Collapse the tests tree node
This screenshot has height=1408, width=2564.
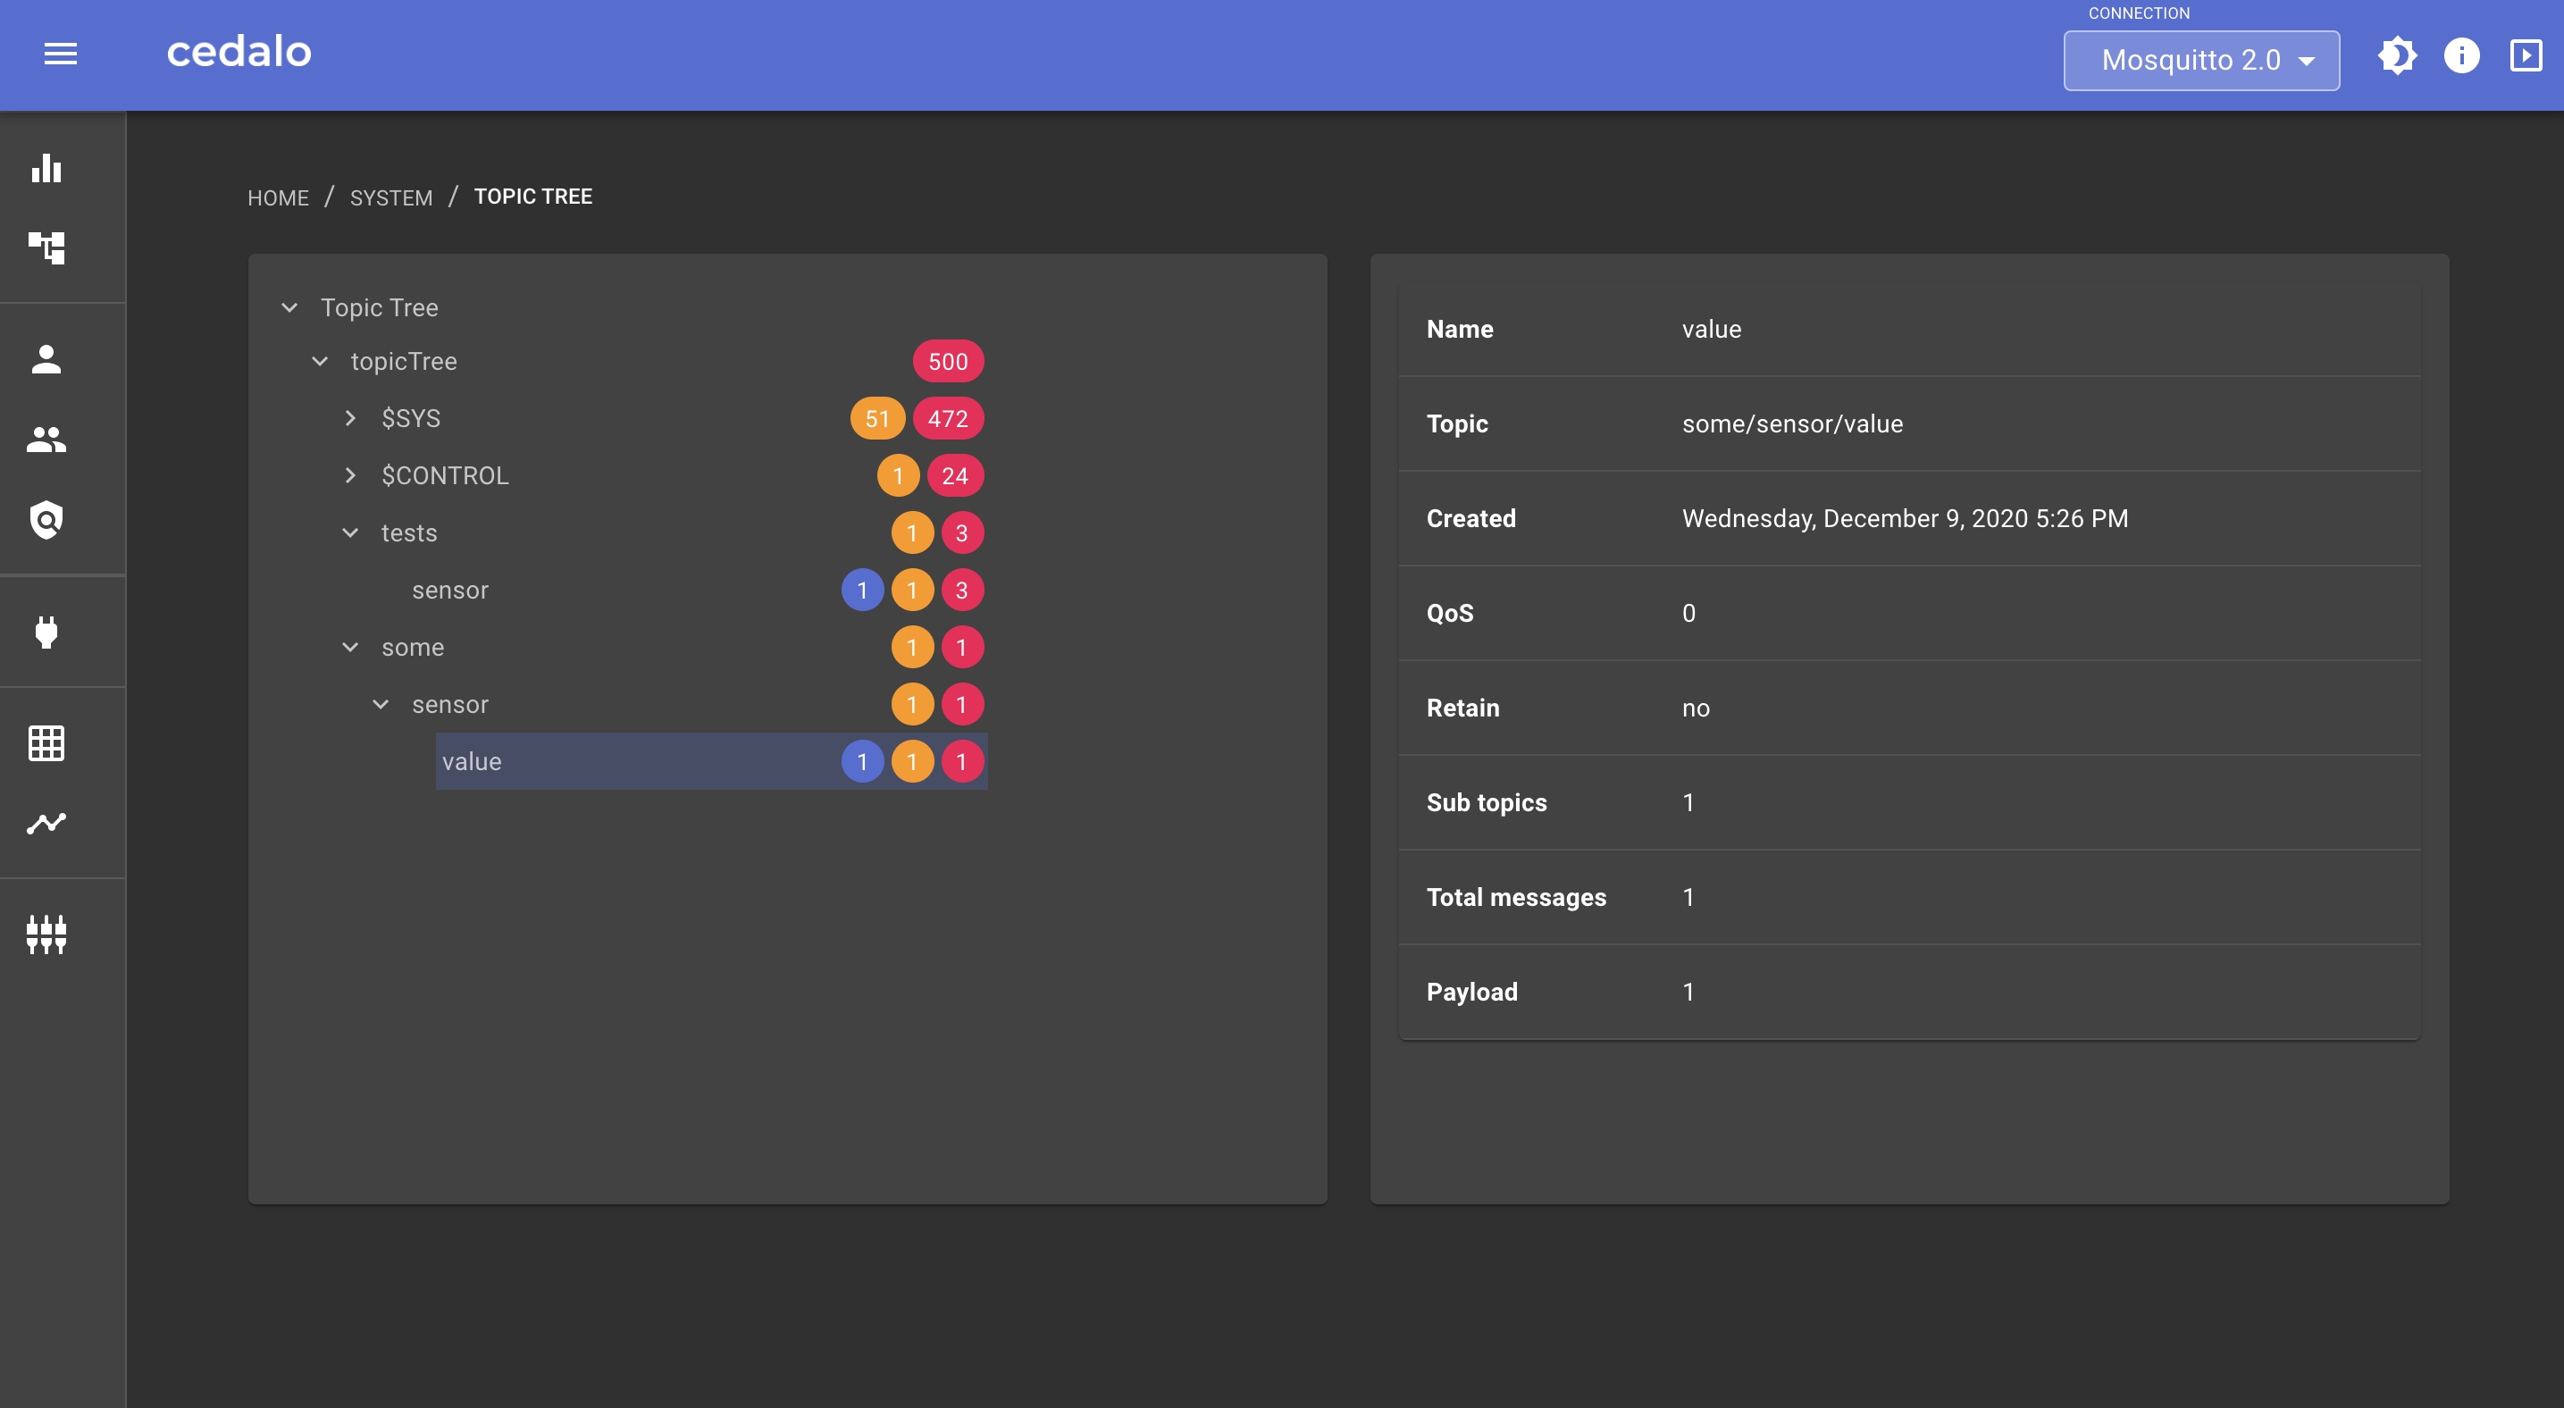tap(350, 532)
